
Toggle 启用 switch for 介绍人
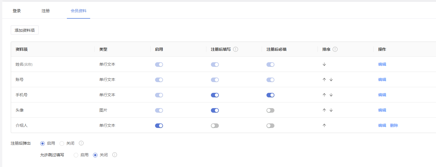point(159,126)
